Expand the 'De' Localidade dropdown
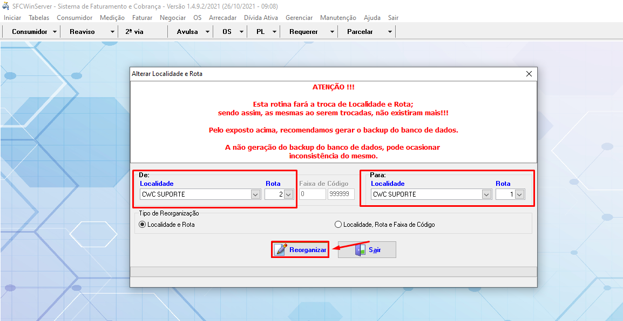Viewport: 623px width, 321px height. point(256,194)
